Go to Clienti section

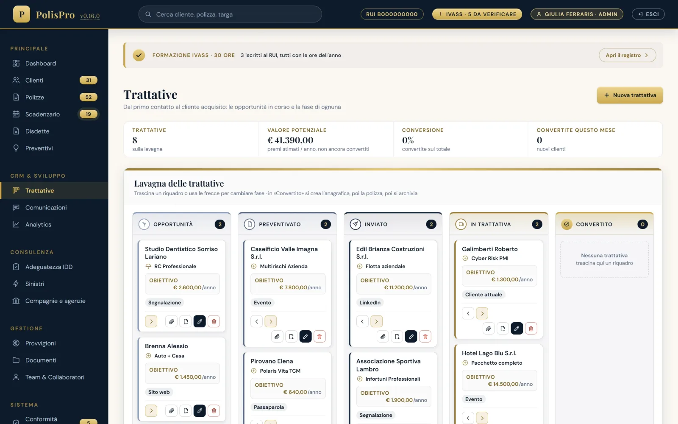pyautogui.click(x=54, y=80)
